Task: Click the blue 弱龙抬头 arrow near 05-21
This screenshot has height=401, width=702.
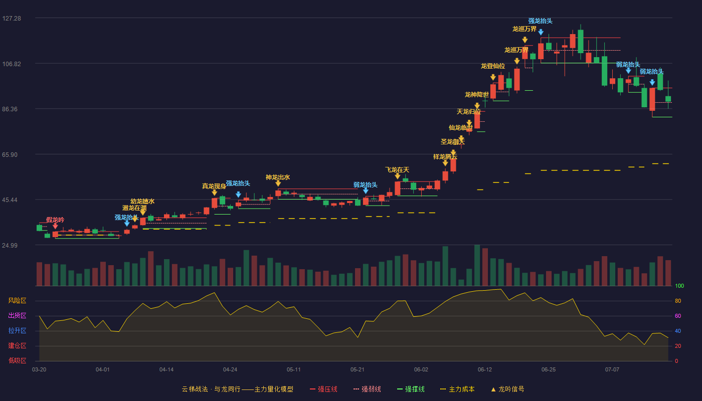Action: coord(366,190)
